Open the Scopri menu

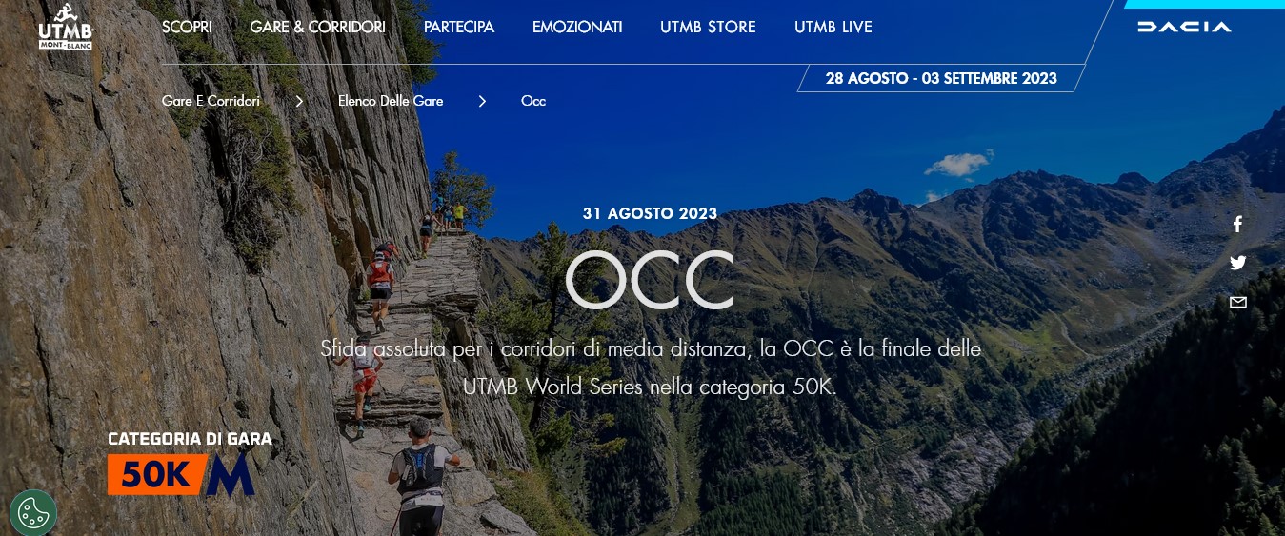187,27
